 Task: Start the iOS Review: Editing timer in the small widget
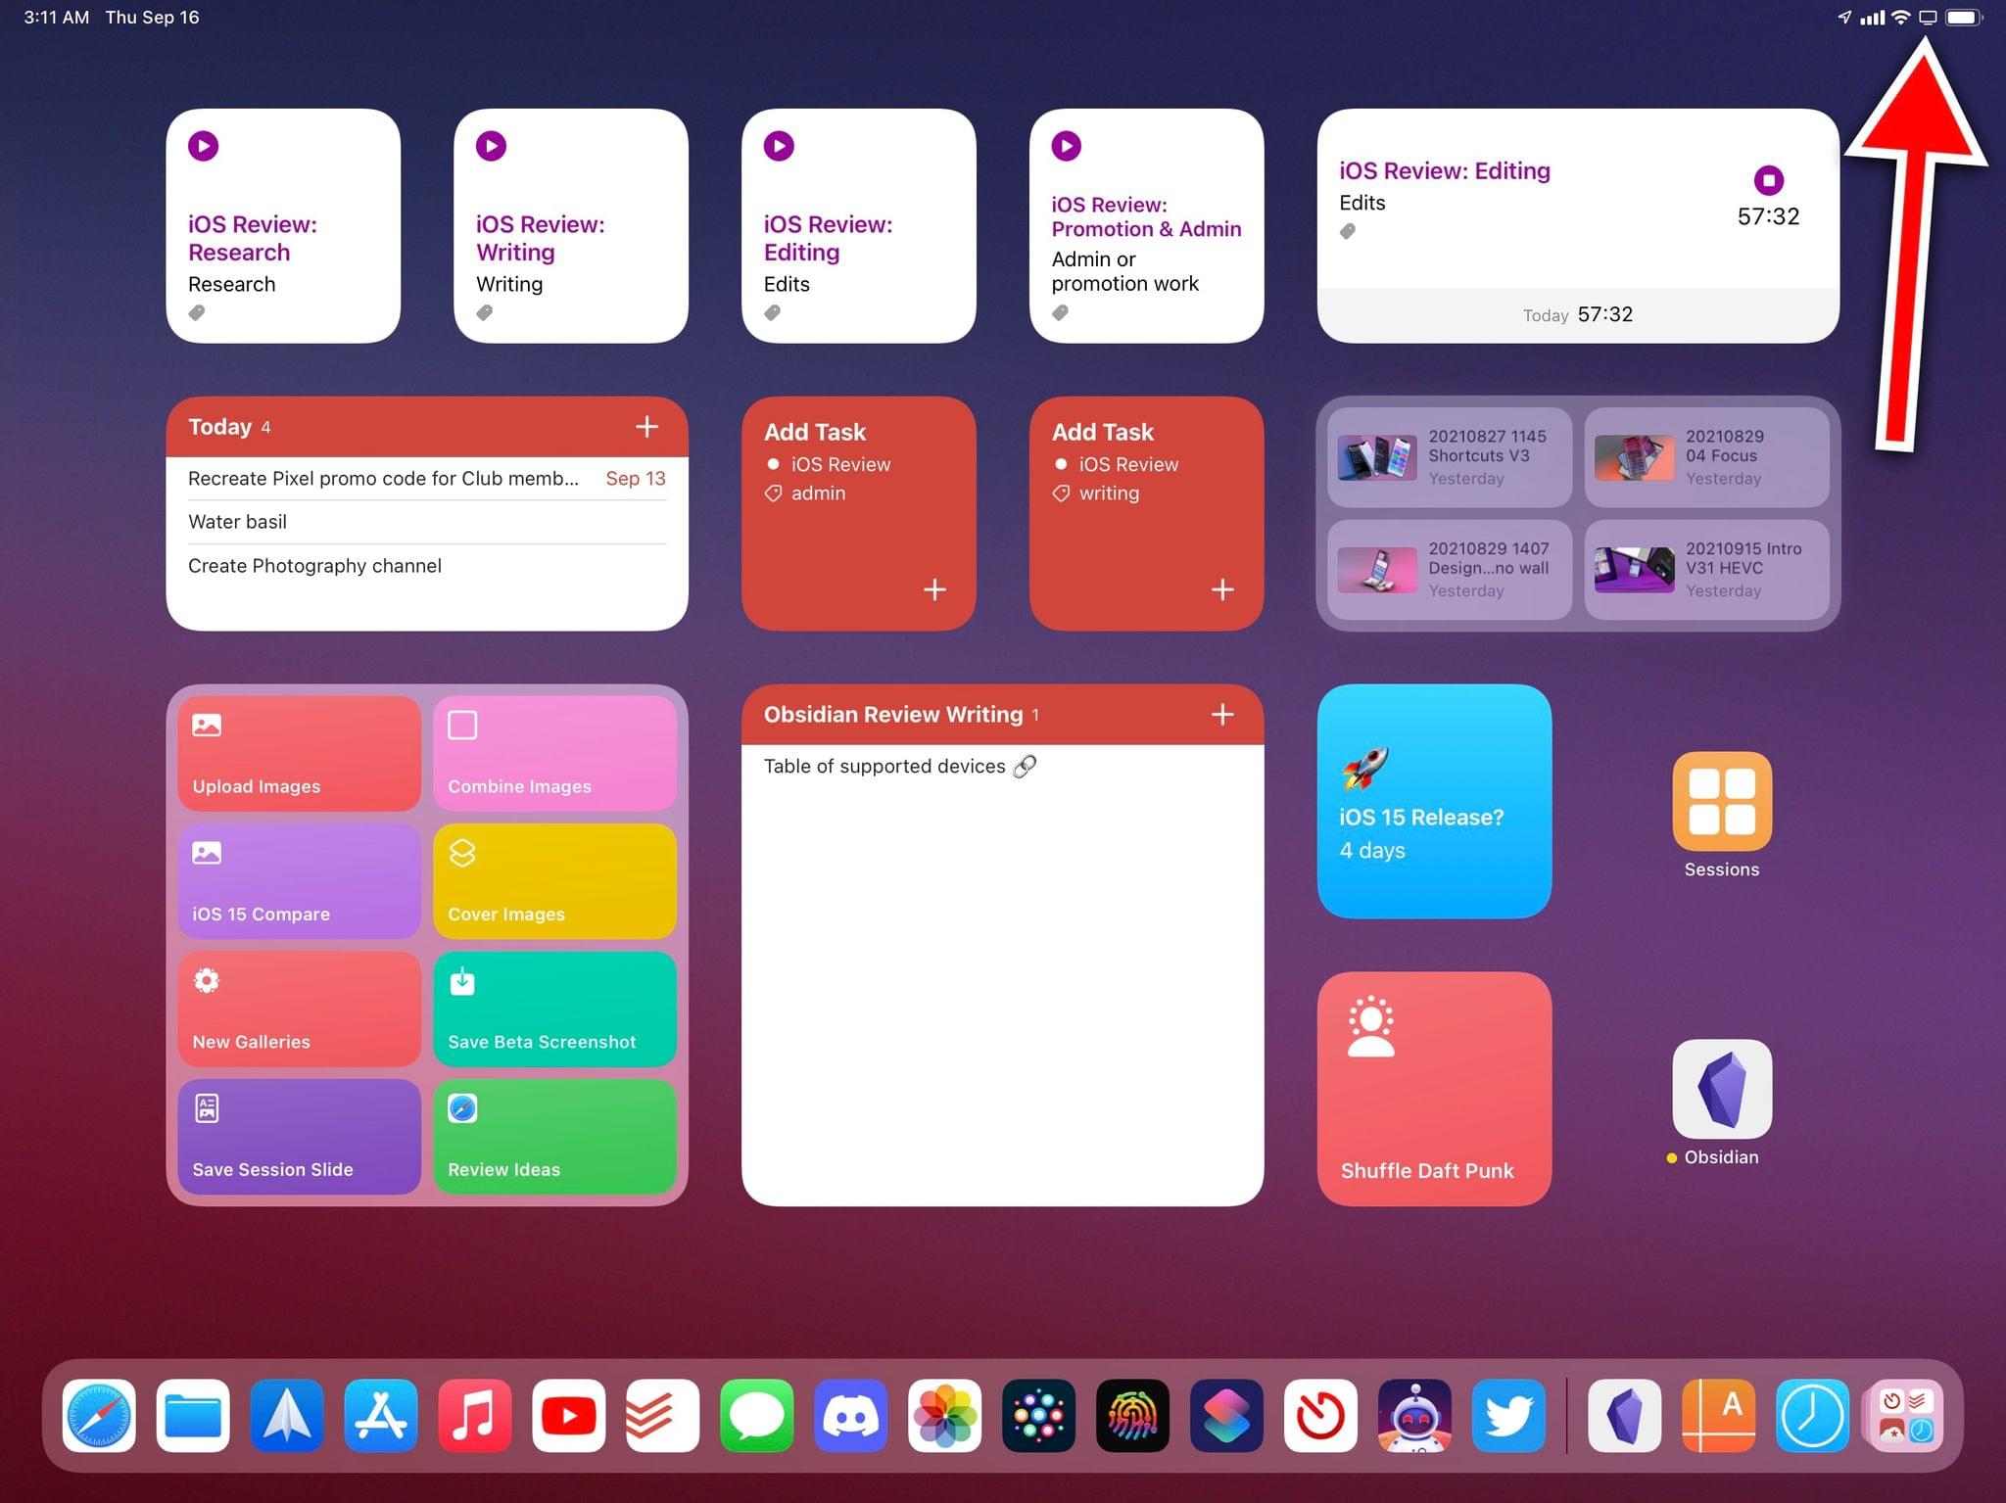tap(780, 146)
